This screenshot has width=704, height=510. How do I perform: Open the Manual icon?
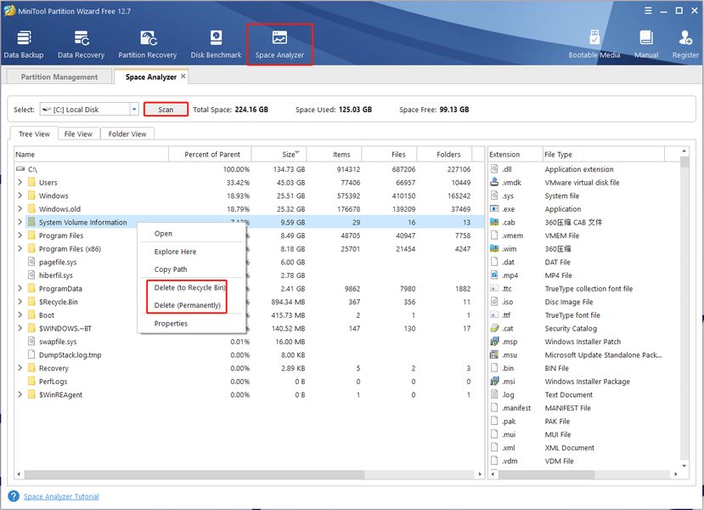point(646,38)
